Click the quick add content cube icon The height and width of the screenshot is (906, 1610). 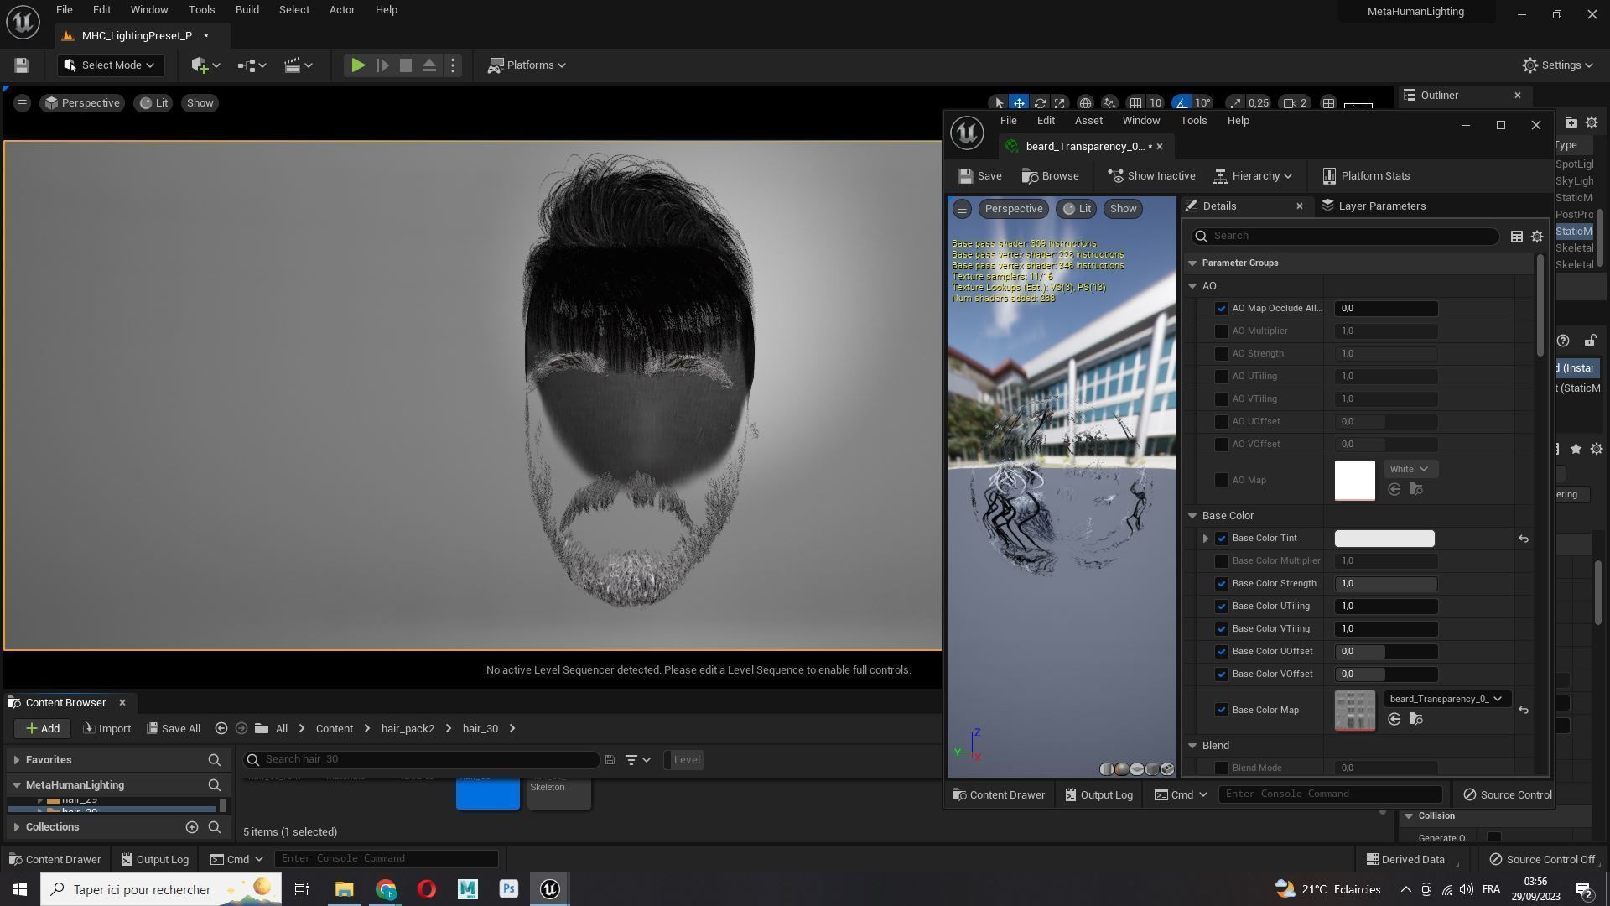click(205, 65)
